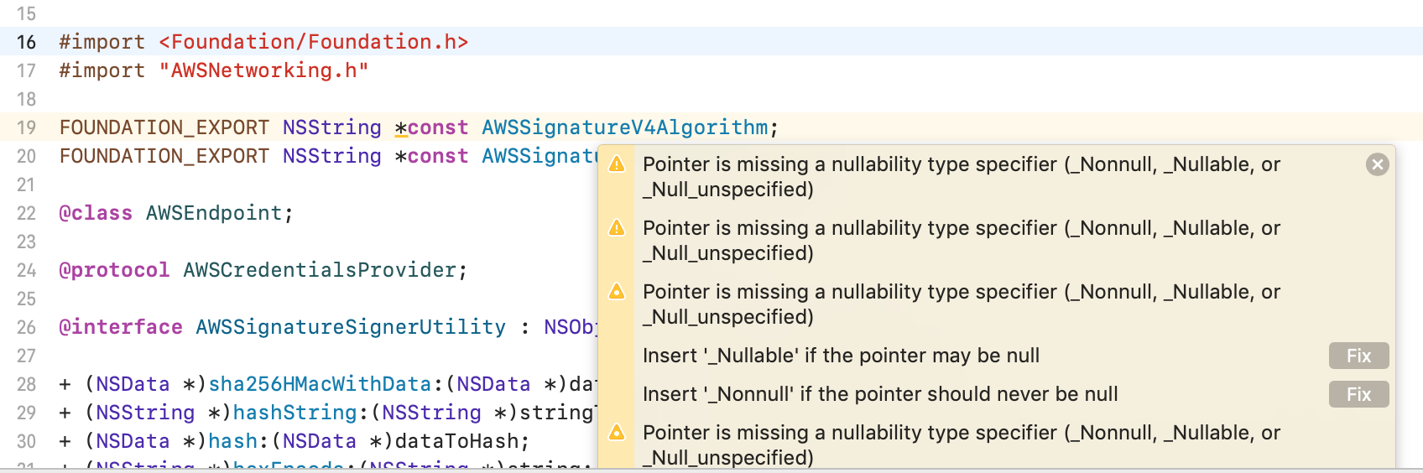Click on AWSSignatureV4Algorithm identifier

pos(625,127)
